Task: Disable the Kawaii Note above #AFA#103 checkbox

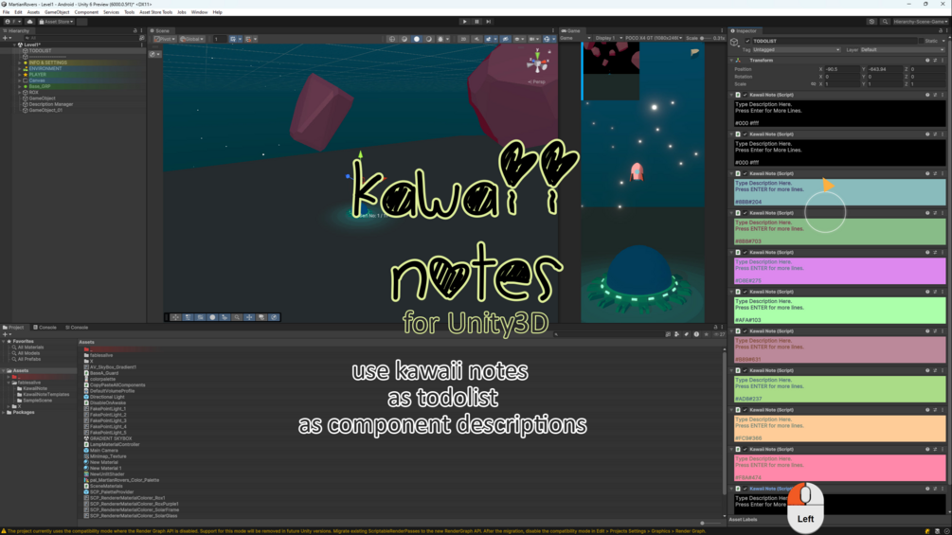Action: (745, 292)
